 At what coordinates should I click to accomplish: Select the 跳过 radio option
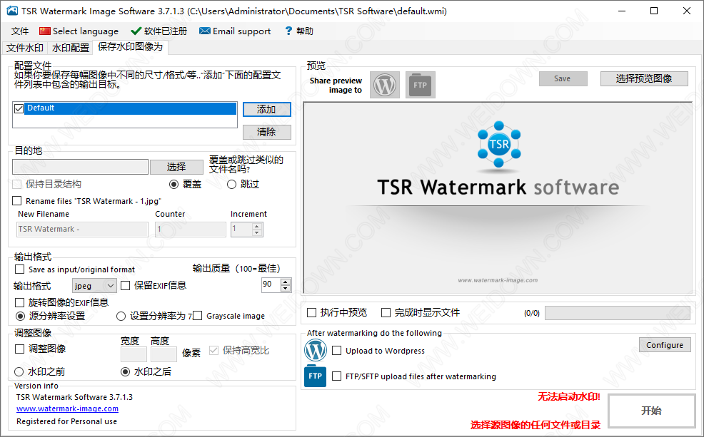point(231,184)
